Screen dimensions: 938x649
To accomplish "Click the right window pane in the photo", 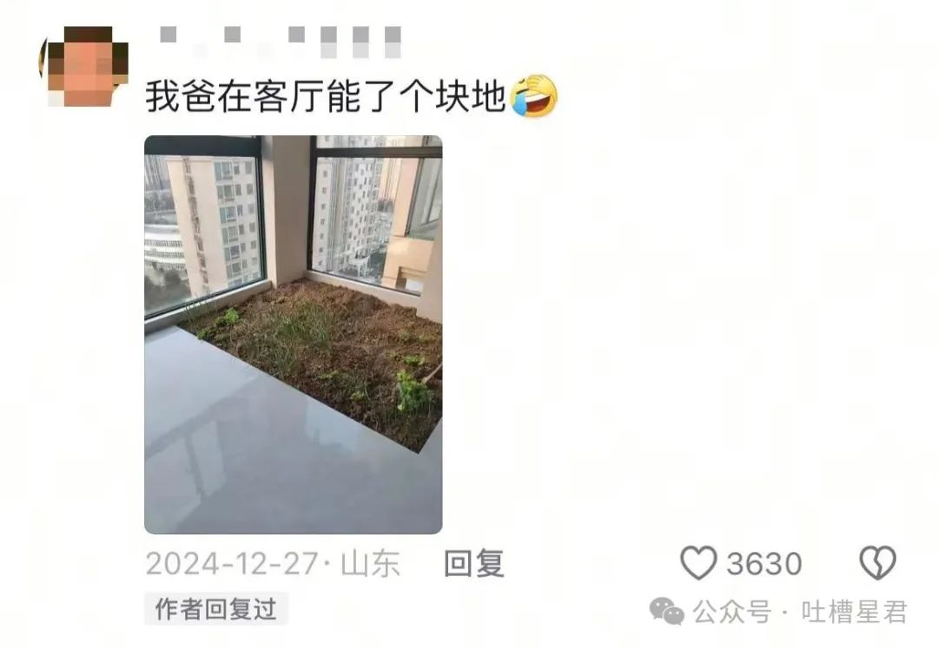I will 374,215.
